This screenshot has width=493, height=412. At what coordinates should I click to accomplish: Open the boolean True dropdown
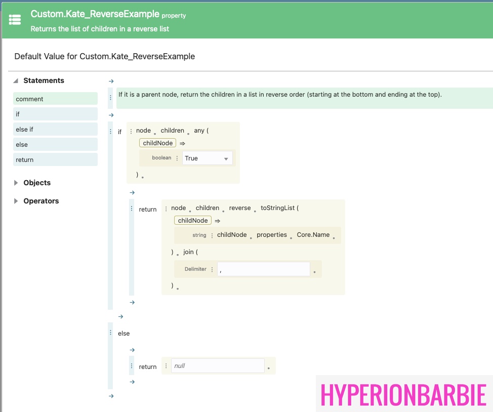tap(208, 158)
